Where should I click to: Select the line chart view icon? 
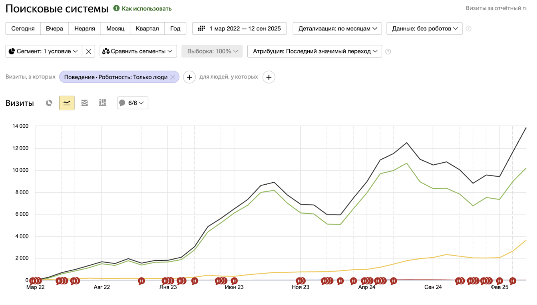67,103
